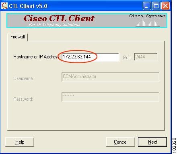Click the Cisco CTL Client banner title
The width and height of the screenshot is (177, 154).
[59, 18]
